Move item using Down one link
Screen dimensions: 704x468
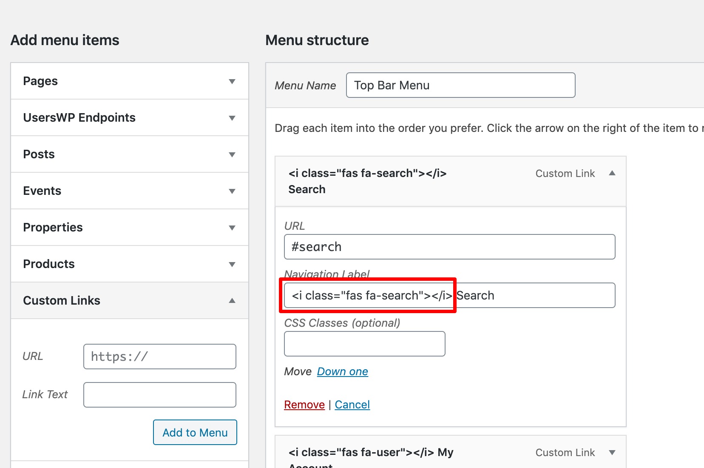pos(342,371)
